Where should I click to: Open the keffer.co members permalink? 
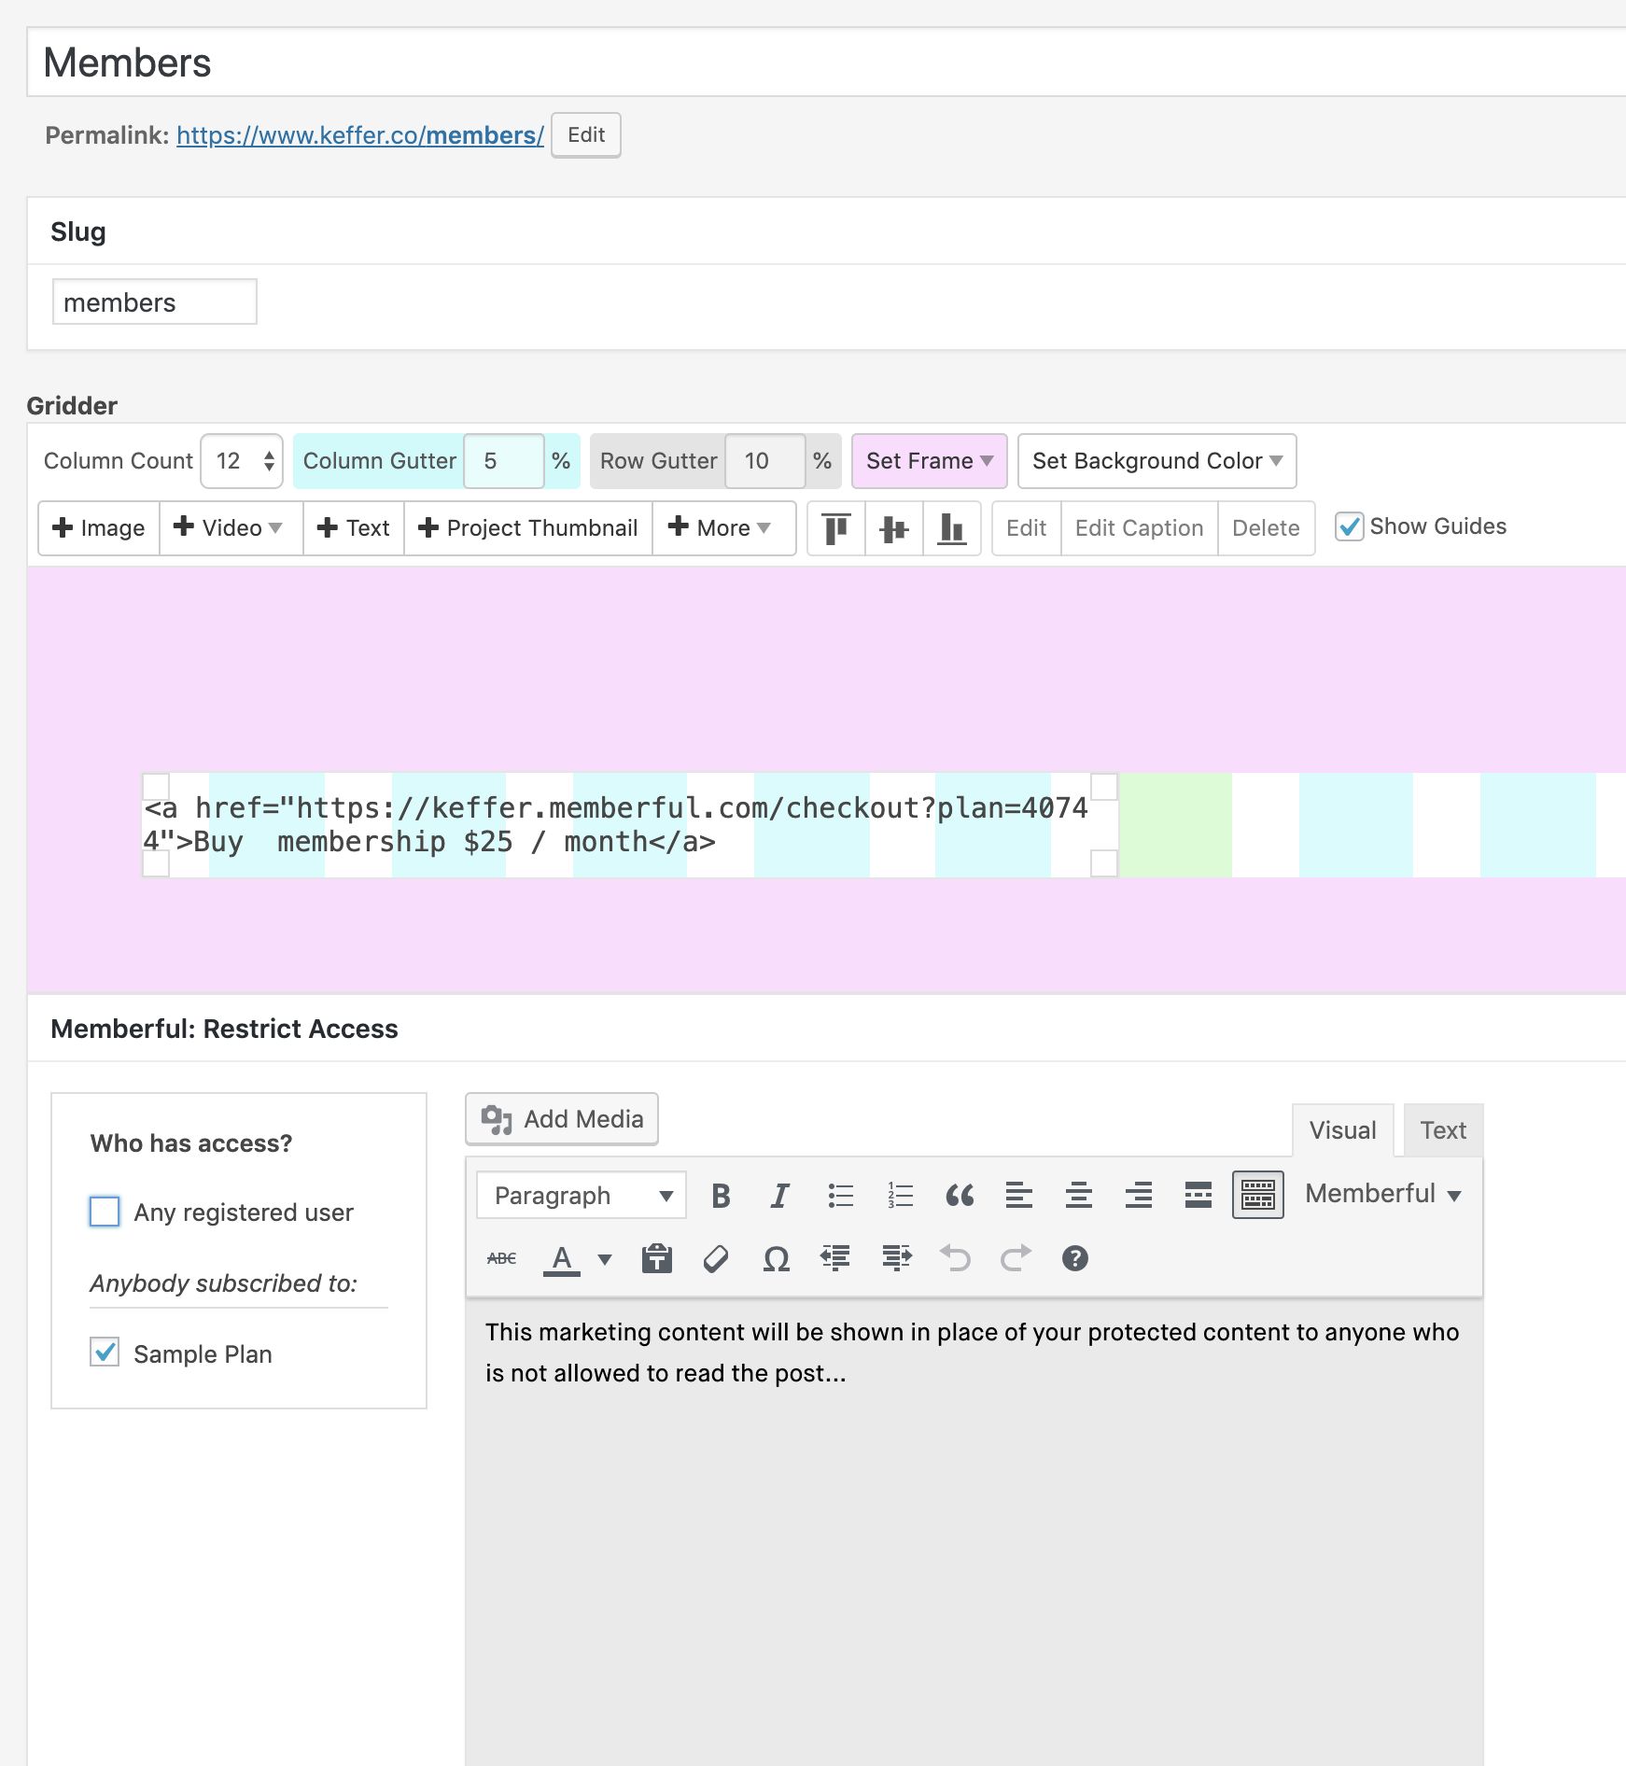(x=359, y=135)
